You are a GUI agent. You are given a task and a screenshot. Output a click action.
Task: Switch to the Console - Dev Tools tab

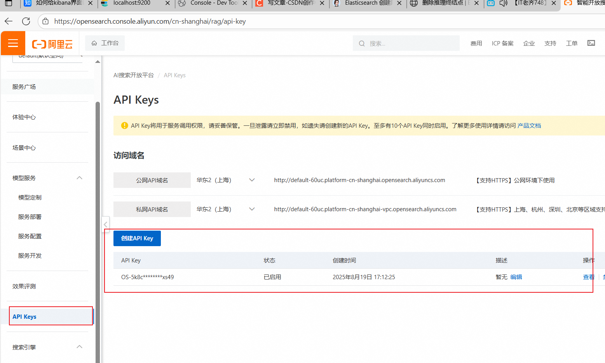[214, 3]
